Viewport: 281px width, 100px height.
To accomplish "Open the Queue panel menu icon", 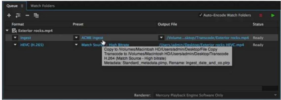I will pyautogui.click(x=22, y=6).
